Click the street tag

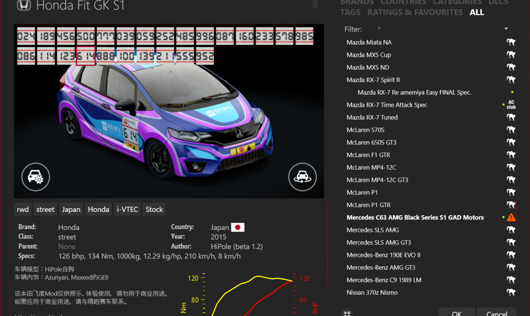(45, 209)
